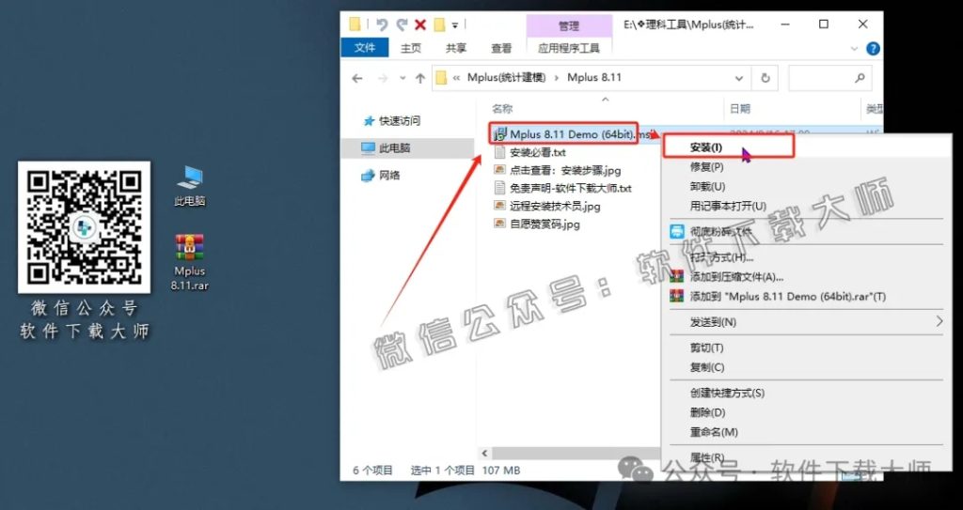Select the Mplus 8.11 Demo (64bit) installer file
Screen dimensions: 963x510
tap(575, 133)
